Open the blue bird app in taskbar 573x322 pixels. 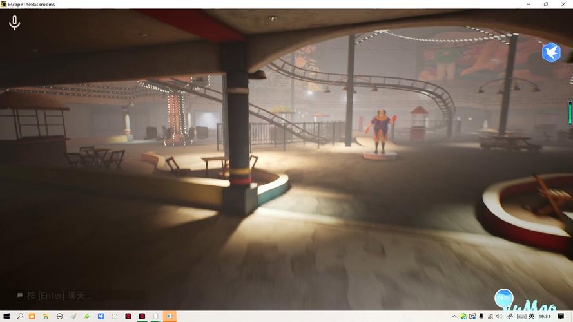point(101,316)
